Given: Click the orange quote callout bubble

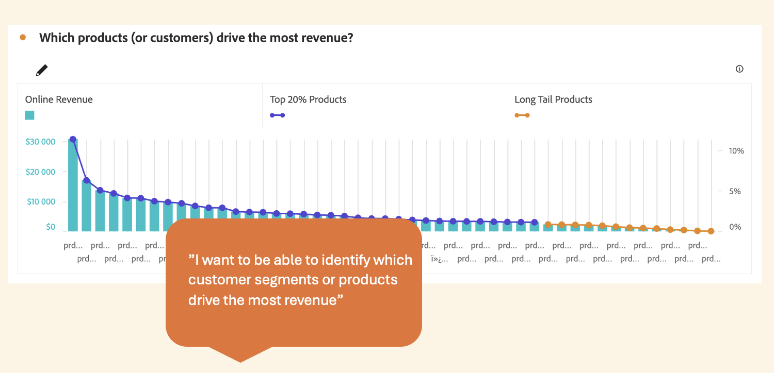Looking at the screenshot, I should (294, 282).
